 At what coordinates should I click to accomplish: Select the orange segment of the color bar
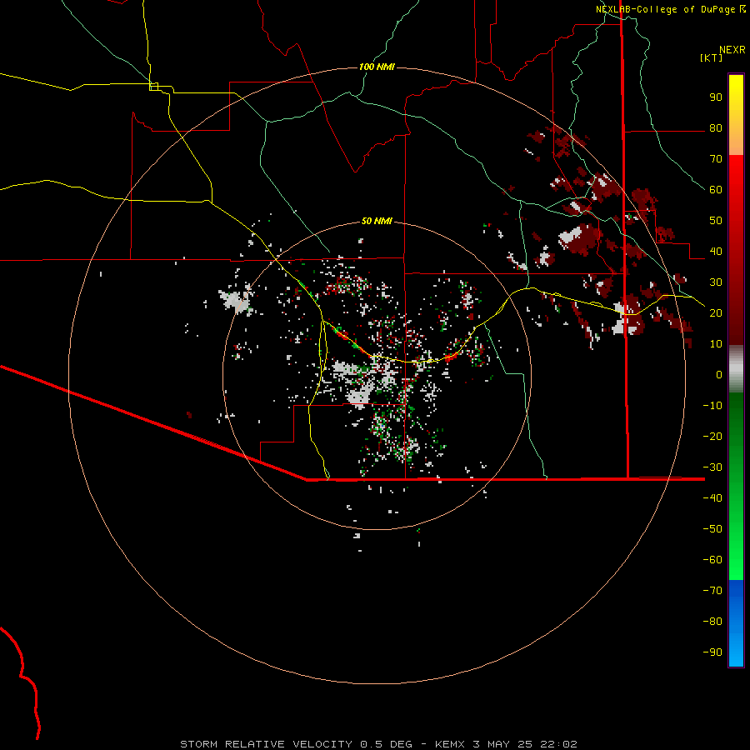(736, 139)
